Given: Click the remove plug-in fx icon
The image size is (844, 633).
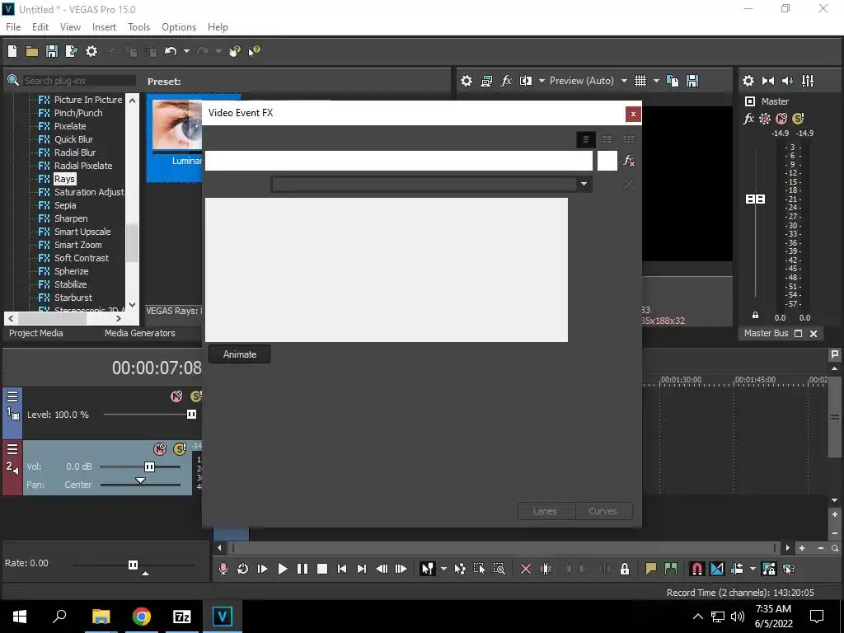Looking at the screenshot, I should pos(629,161).
